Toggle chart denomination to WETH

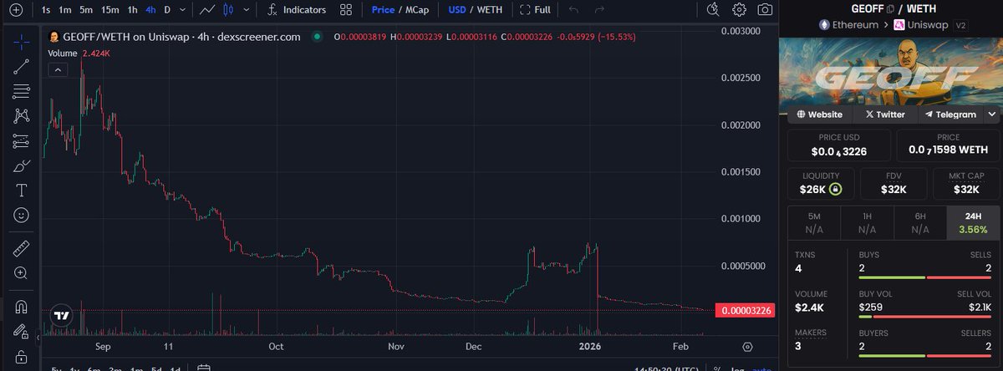click(x=490, y=10)
